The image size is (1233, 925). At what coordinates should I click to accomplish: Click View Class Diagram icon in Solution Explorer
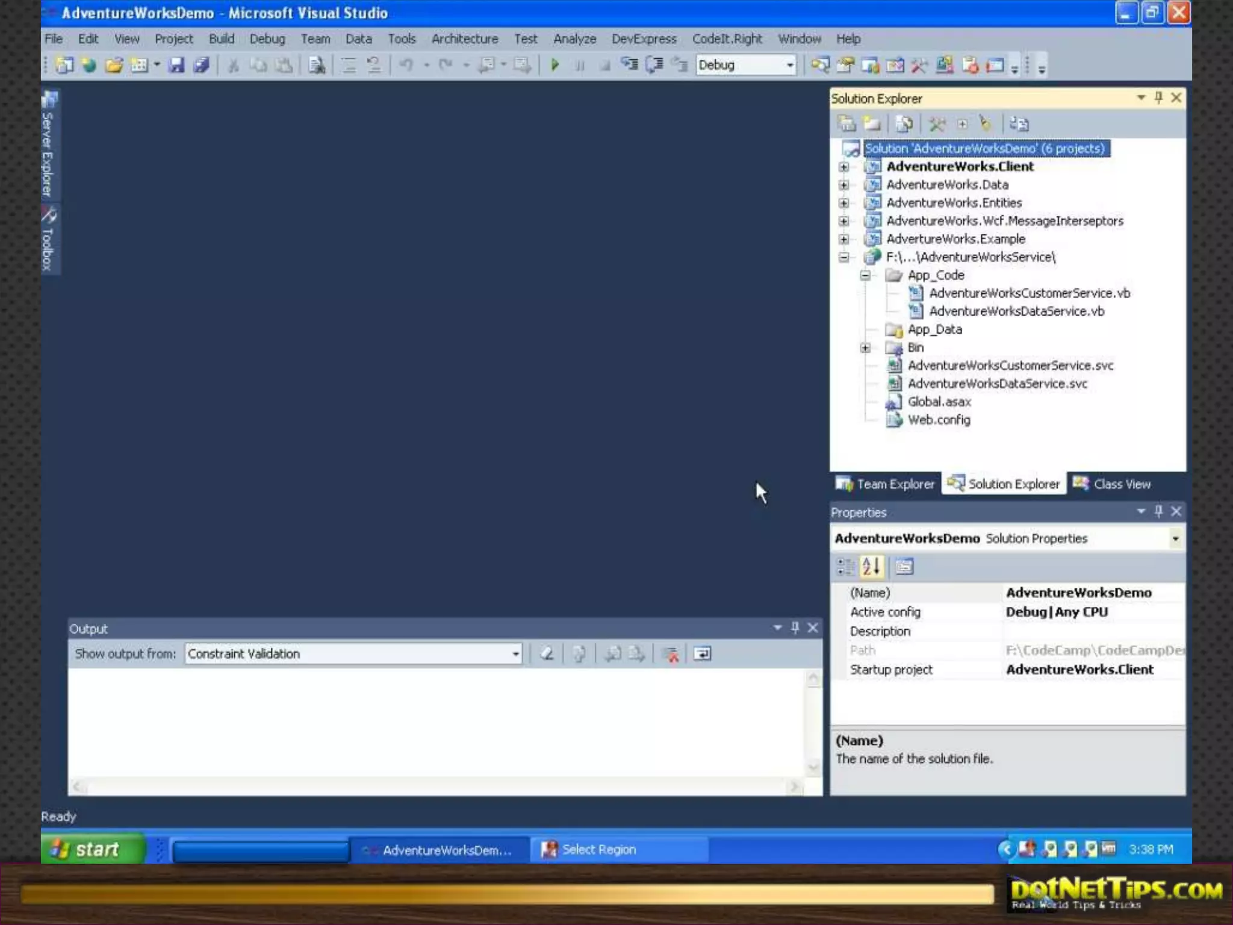tap(1019, 124)
